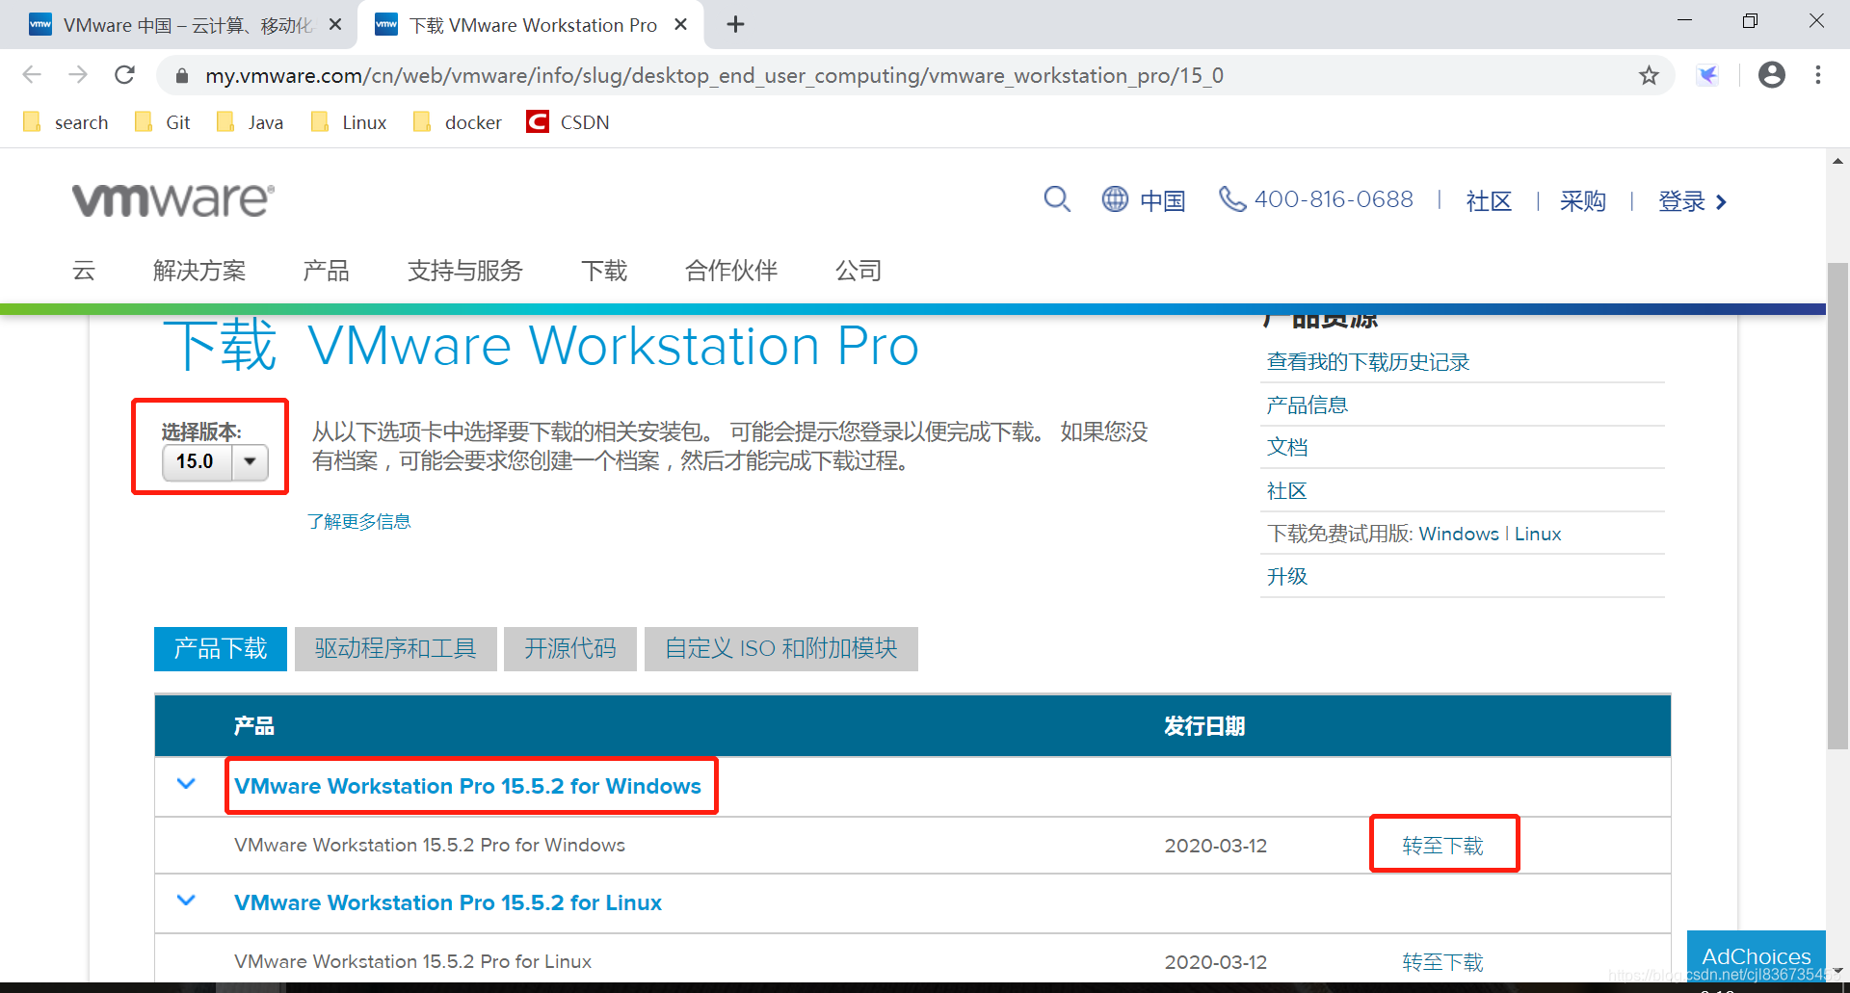Click the 产品 column header
The height and width of the screenshot is (993, 1850).
(254, 726)
